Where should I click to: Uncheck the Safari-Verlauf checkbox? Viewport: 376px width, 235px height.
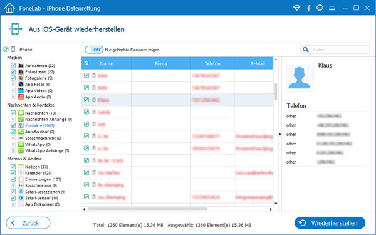(x=13, y=198)
